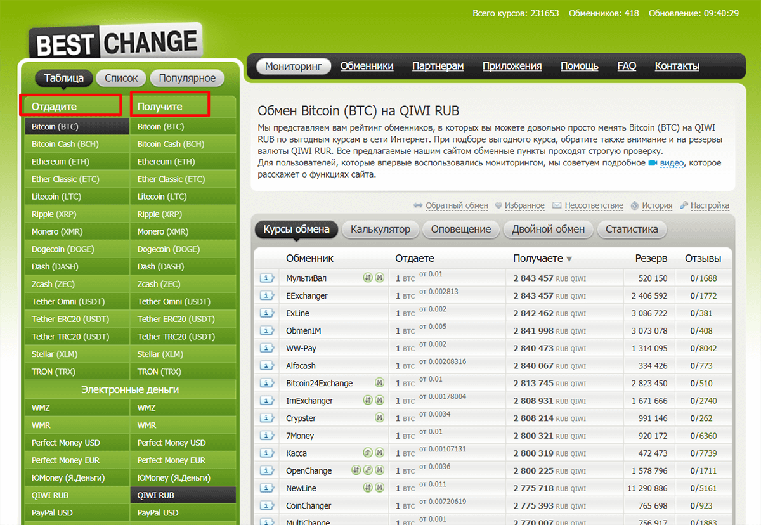This screenshot has width=761, height=525.
Task: Switch to the Таблица view tab
Action: [x=64, y=78]
